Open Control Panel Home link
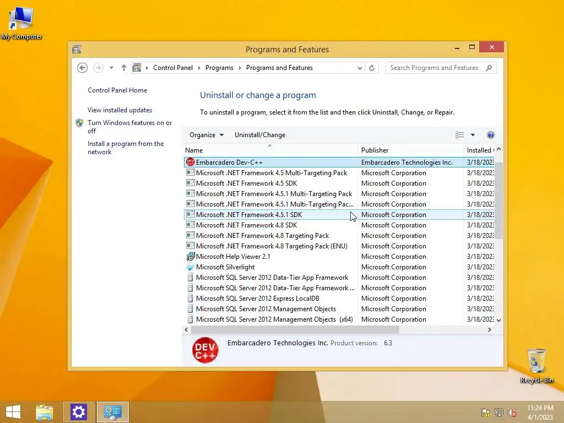The height and width of the screenshot is (423, 564). click(117, 90)
